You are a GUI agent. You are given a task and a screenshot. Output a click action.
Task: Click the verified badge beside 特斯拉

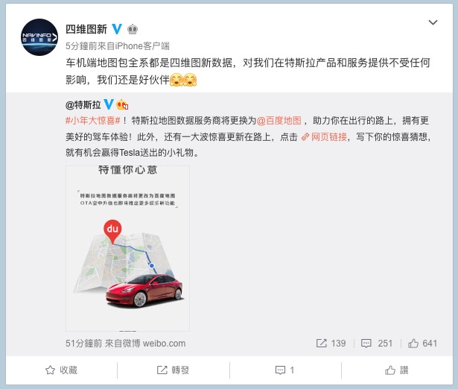pyautogui.click(x=109, y=104)
